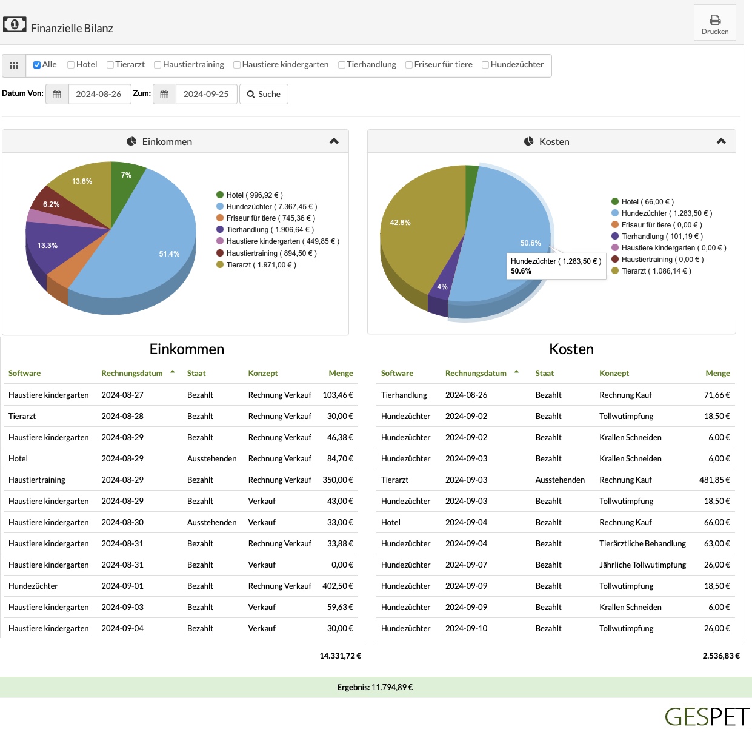Open the calendar icon for Datum Von

tap(57, 94)
